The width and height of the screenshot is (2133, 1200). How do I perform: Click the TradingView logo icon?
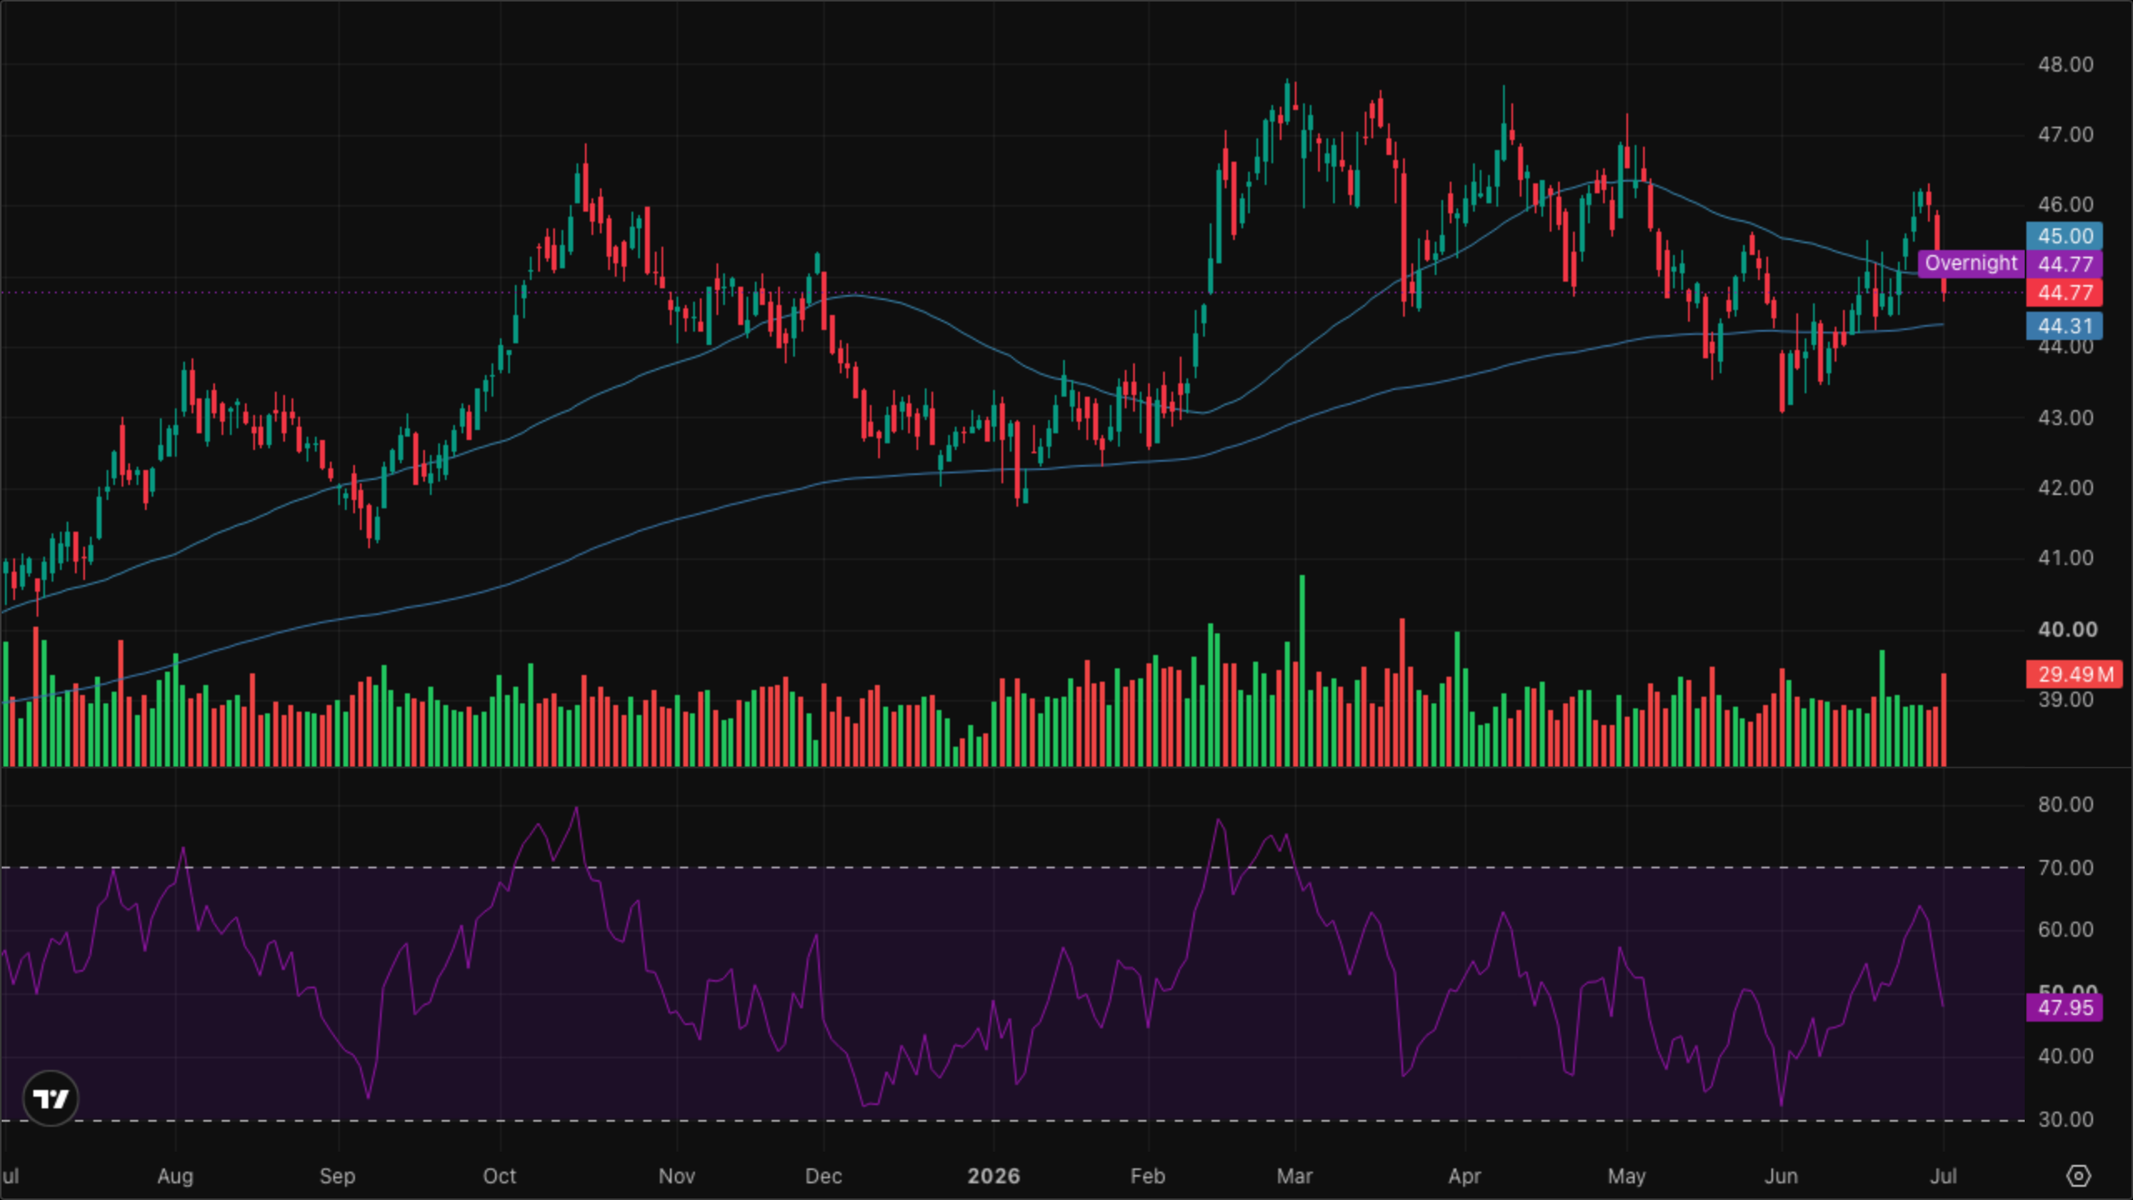click(51, 1098)
